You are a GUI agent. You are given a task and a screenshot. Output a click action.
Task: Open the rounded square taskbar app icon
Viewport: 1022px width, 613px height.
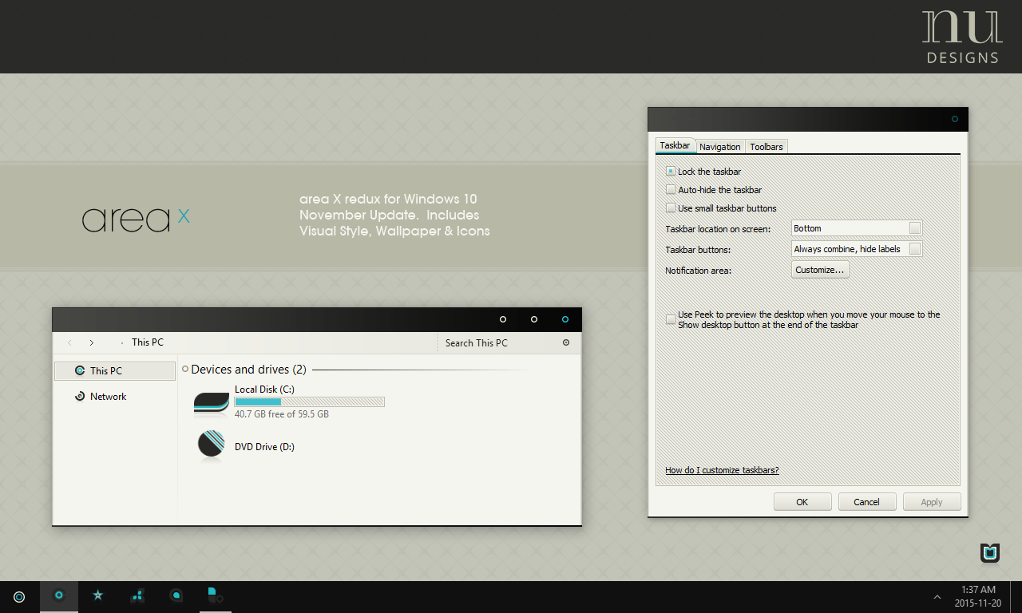pos(176,595)
